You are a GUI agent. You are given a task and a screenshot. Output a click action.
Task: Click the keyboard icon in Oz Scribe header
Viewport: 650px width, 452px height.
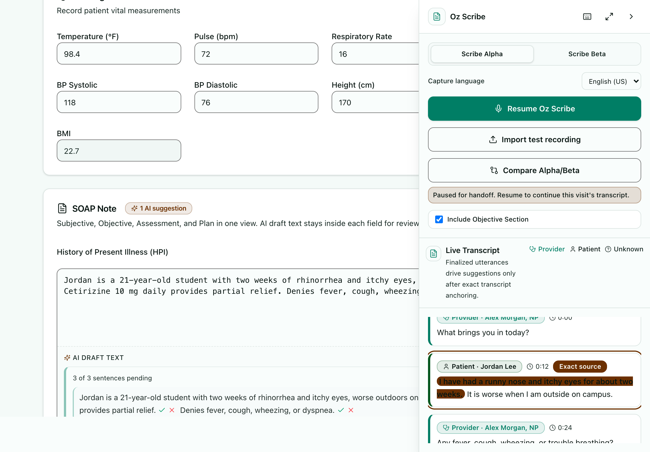587,17
